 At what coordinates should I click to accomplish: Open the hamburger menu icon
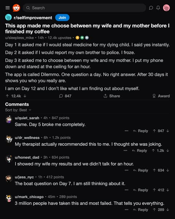pyautogui.click(x=8, y=8)
